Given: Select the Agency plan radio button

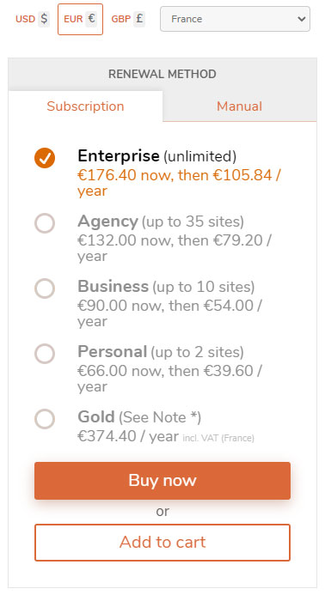Looking at the screenshot, I should 45,223.
